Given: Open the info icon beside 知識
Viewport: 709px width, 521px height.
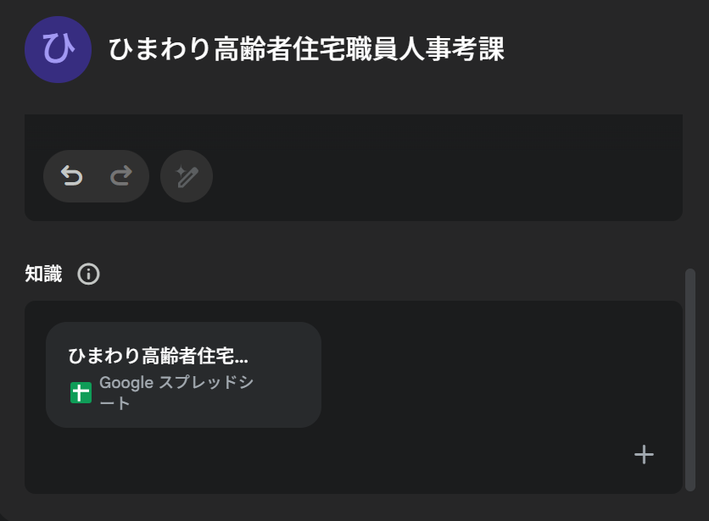Looking at the screenshot, I should 88,274.
